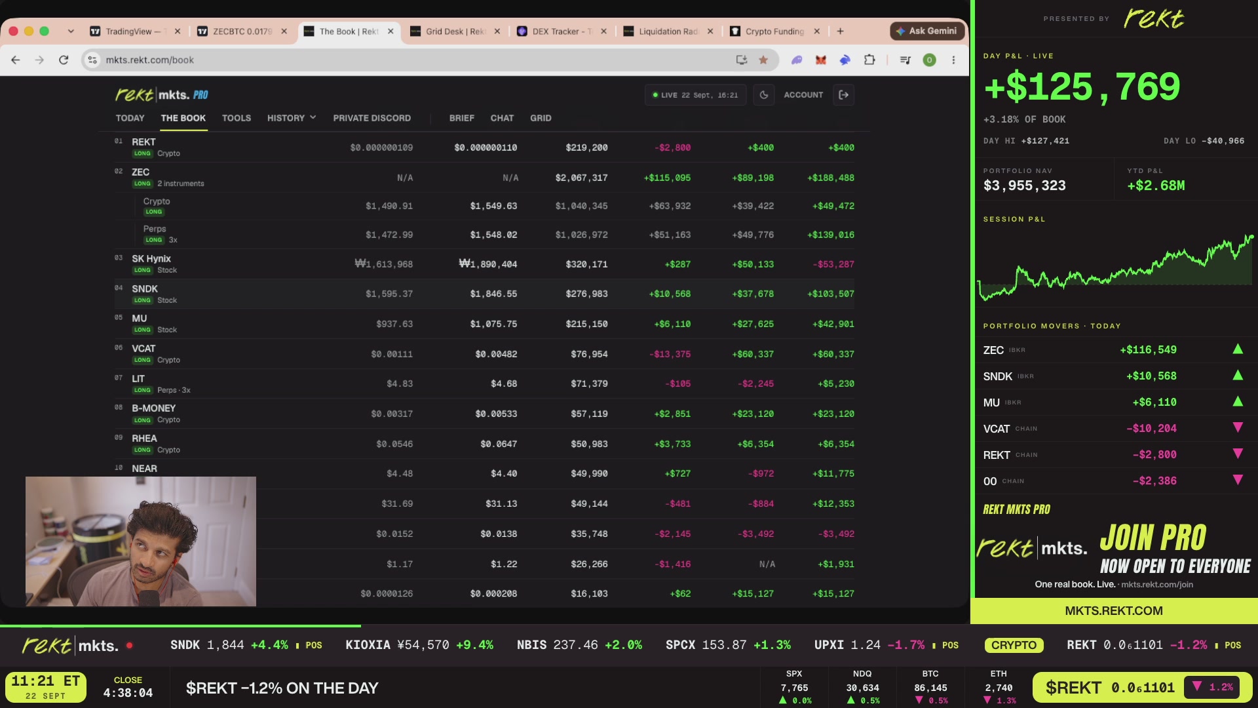1258x708 pixels.
Task: Open the browser extensions puzzle icon
Action: click(x=869, y=60)
